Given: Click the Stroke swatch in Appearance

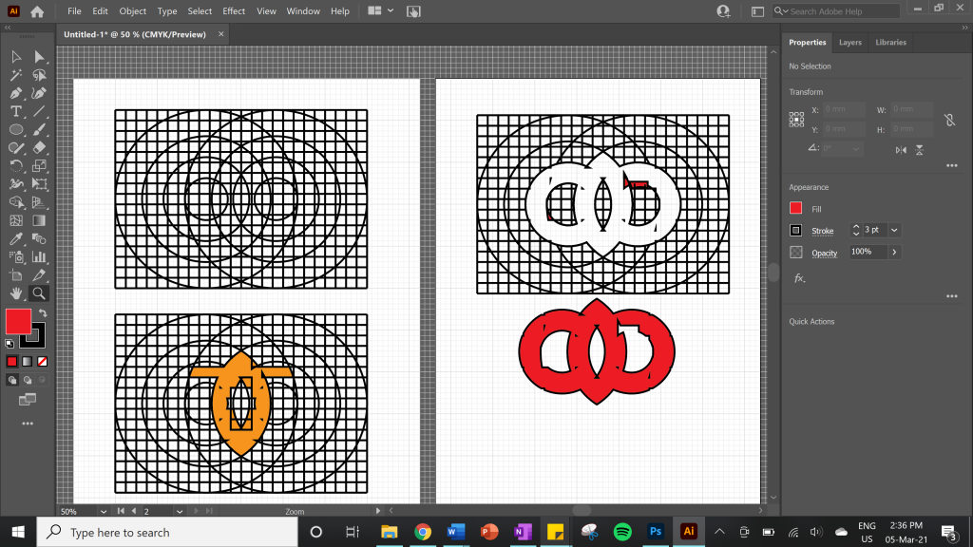Looking at the screenshot, I should click(795, 230).
